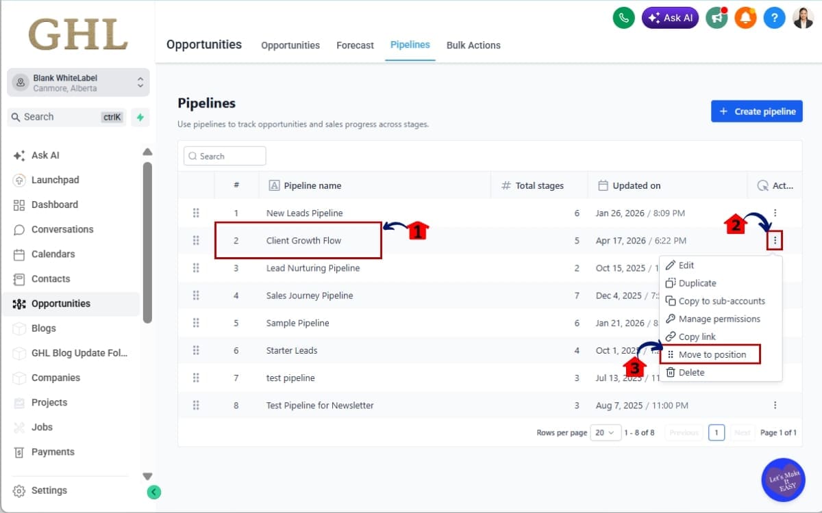Click drag handle for New Leads Pipeline

(196, 213)
